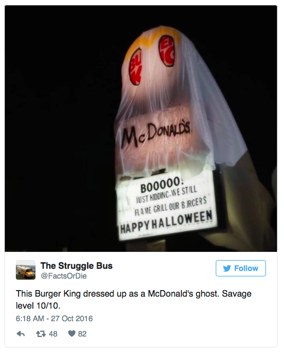Select the 'This Burger King dressed up' tweet text
Screen dimensions: 284x354
(134, 299)
